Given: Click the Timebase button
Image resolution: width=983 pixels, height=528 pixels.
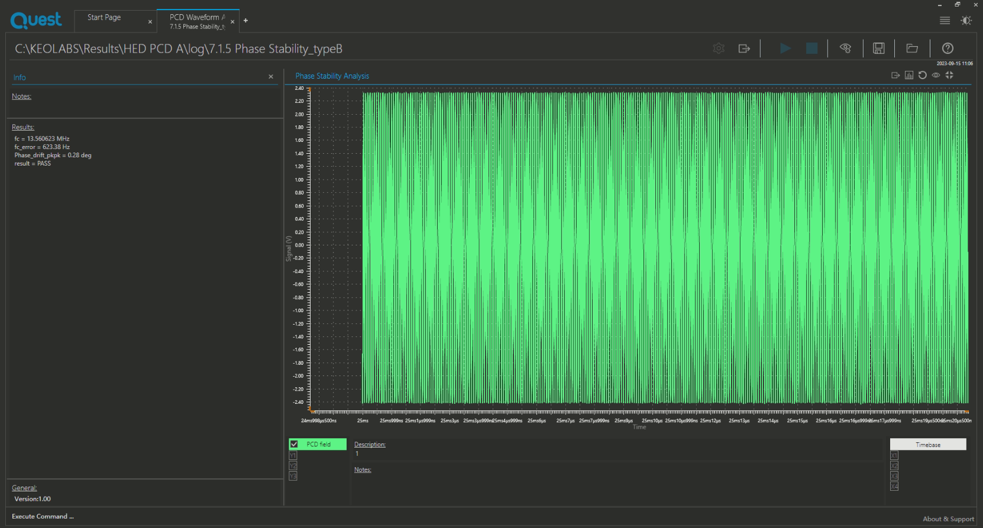Looking at the screenshot, I should (x=927, y=445).
